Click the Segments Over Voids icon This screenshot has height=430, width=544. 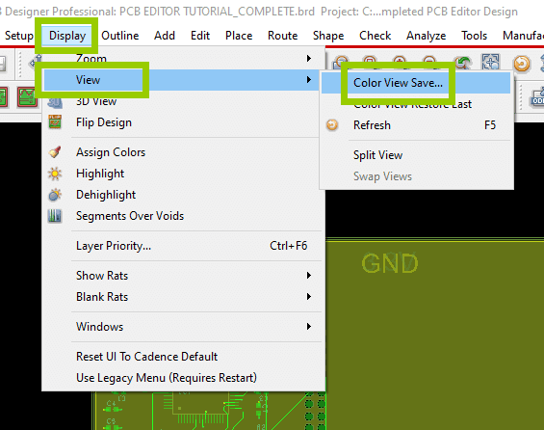coord(55,216)
